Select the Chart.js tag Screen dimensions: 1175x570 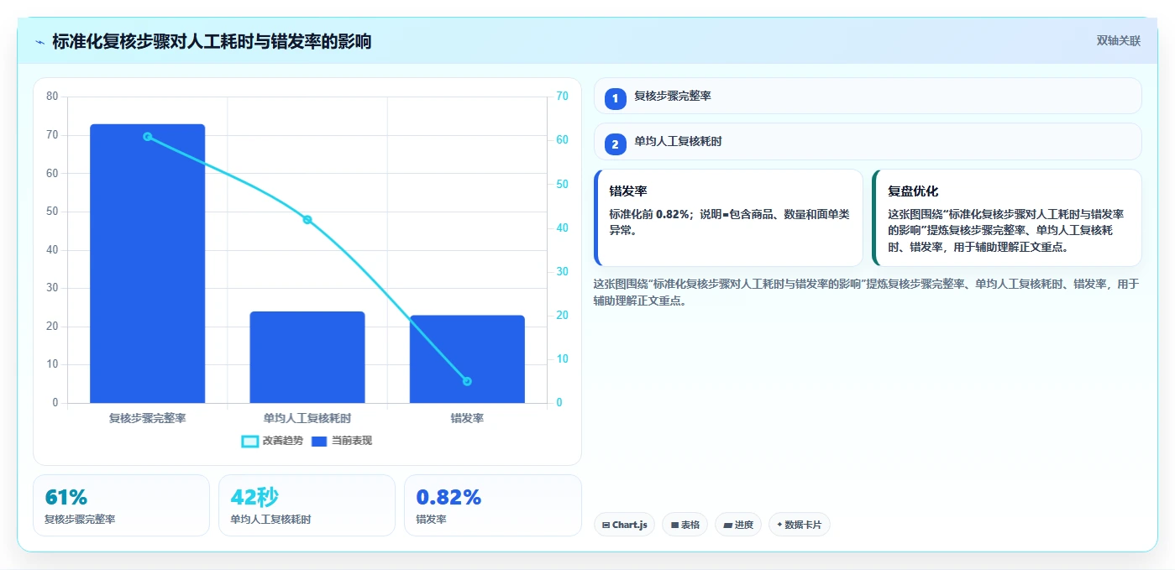[624, 525]
